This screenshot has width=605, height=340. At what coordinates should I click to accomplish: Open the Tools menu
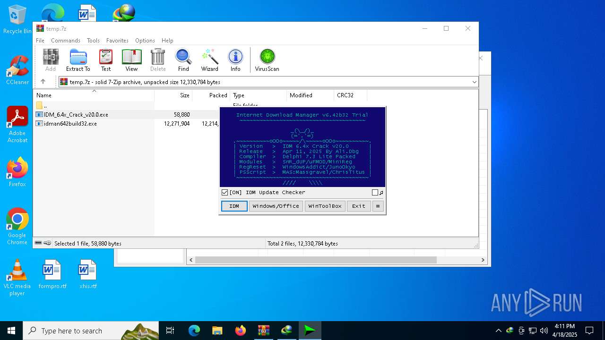coord(93,41)
